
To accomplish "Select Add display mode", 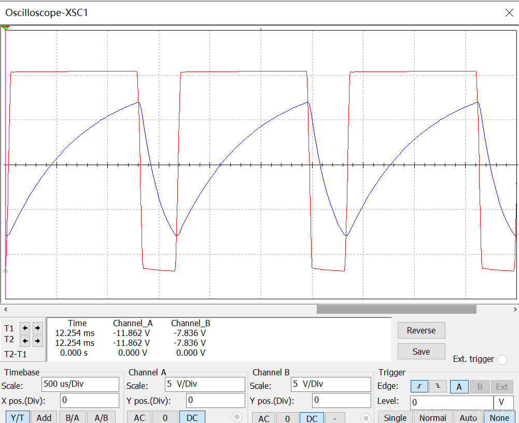I will pos(44,417).
